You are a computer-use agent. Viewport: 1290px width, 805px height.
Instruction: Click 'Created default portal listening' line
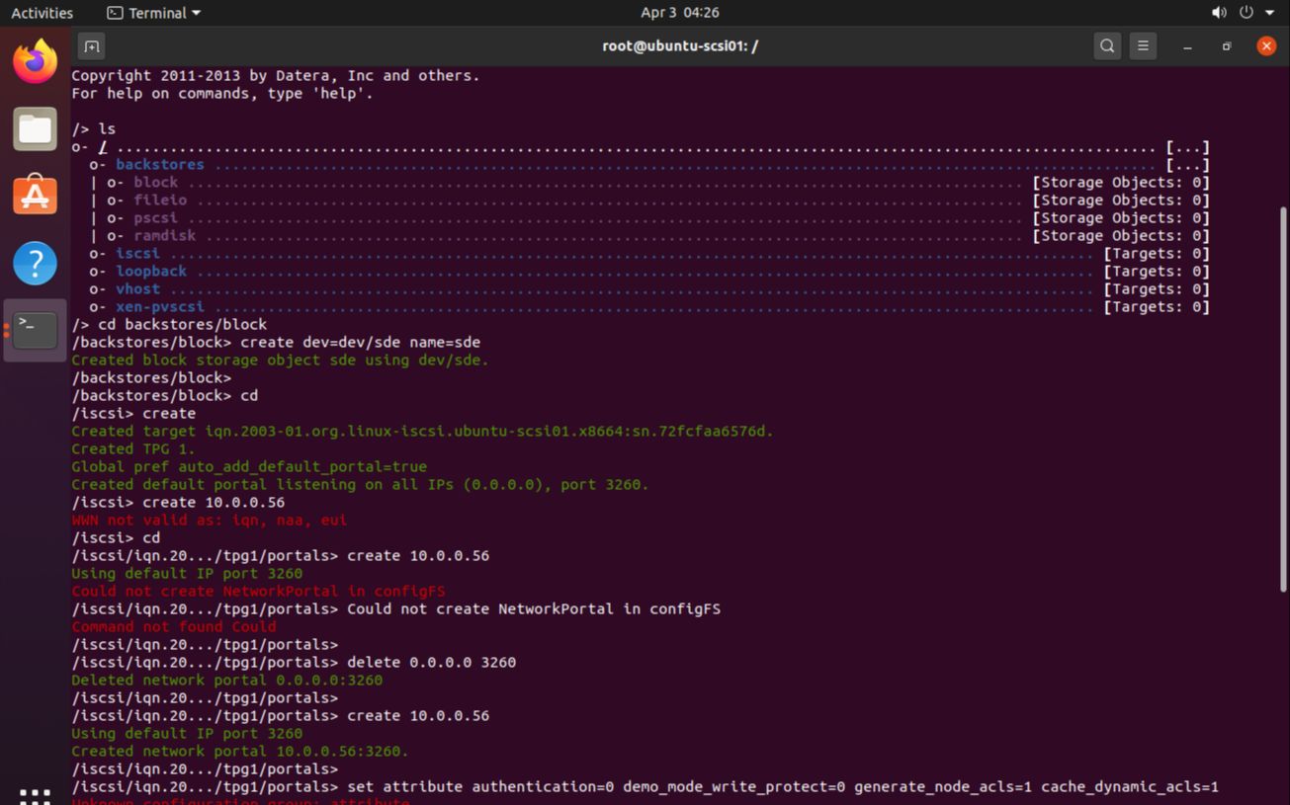[x=360, y=485]
